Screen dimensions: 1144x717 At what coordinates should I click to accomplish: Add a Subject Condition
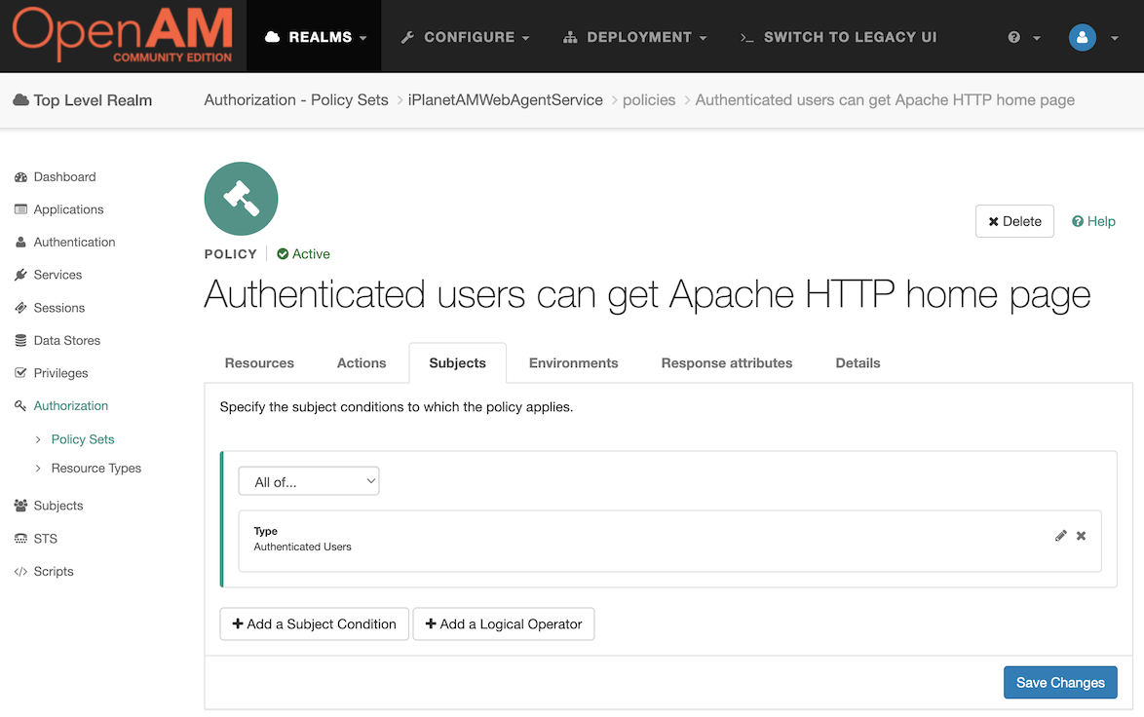click(x=315, y=624)
